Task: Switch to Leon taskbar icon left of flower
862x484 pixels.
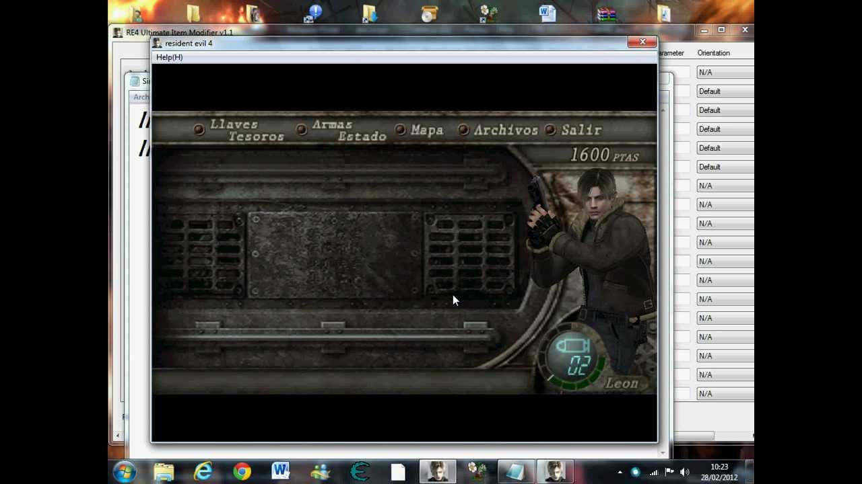Action: 438,471
